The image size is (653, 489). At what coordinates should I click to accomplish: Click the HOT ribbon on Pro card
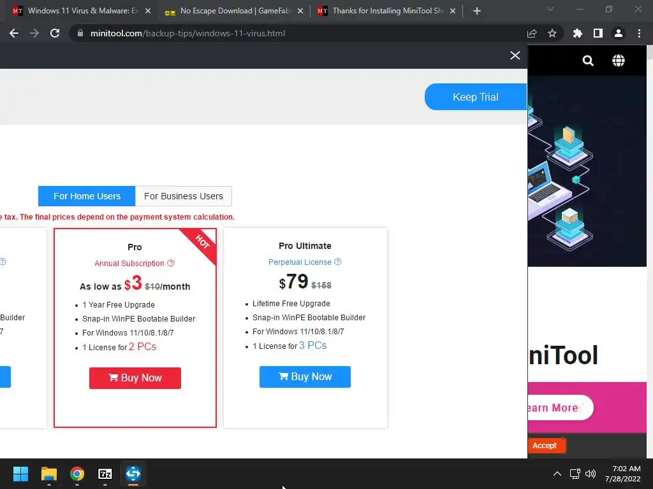(201, 243)
